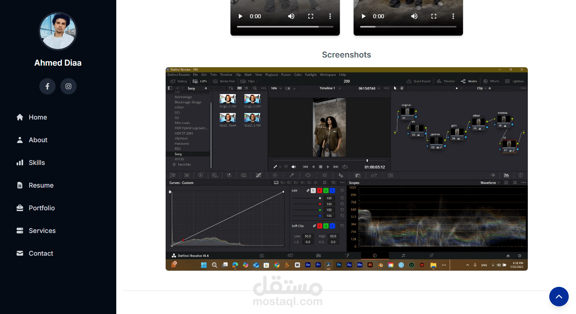
Task: Toggle the Effects panel button in Resolve
Action: click(491, 81)
